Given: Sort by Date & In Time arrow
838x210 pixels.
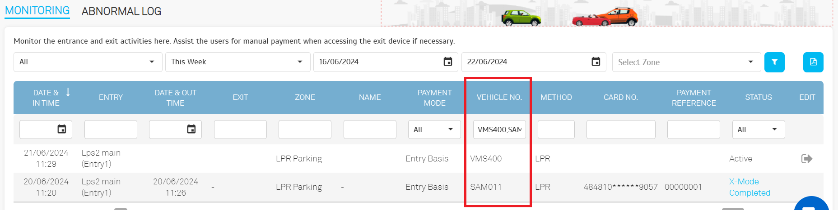Looking at the screenshot, I should click(x=68, y=92).
